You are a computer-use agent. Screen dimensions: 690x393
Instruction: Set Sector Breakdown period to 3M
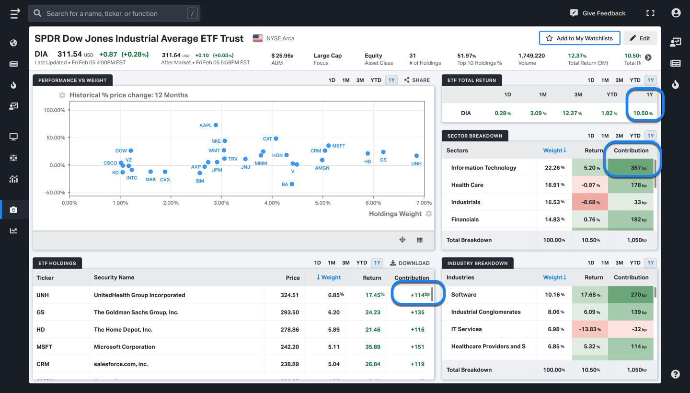[x=620, y=136]
